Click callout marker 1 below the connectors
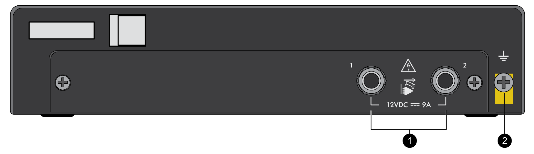Viewport: 534px width, 154px height. [x=410, y=141]
